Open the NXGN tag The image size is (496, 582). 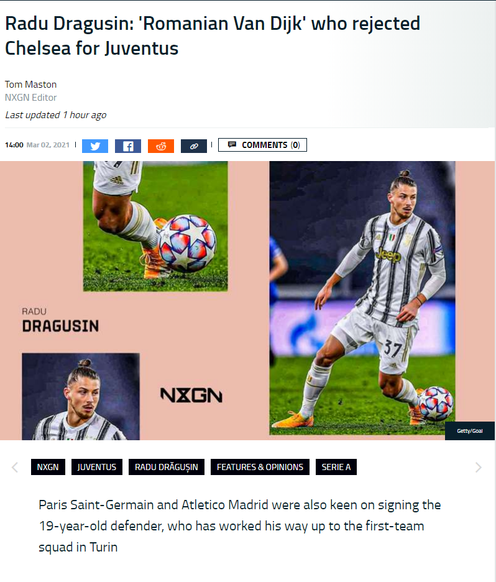48,467
